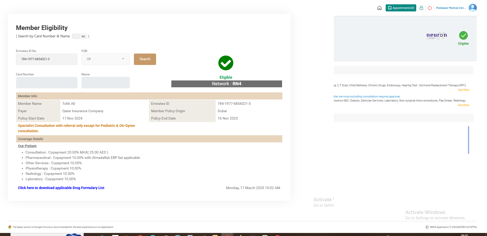Open the Appointments (0) button

pyautogui.click(x=401, y=8)
